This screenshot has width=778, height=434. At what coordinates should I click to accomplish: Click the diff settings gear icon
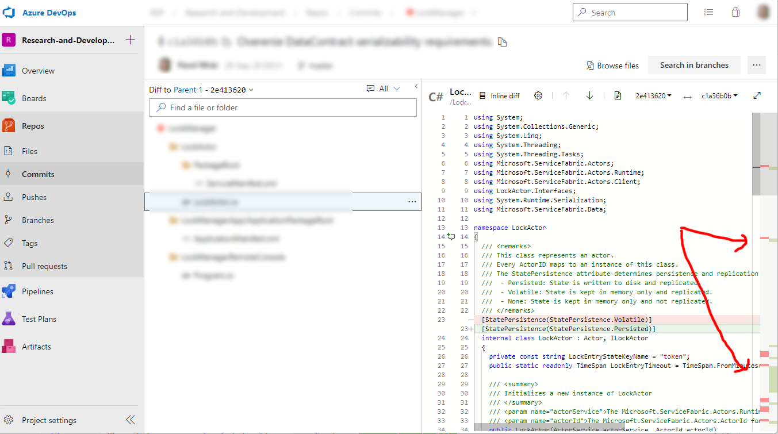[x=538, y=95]
